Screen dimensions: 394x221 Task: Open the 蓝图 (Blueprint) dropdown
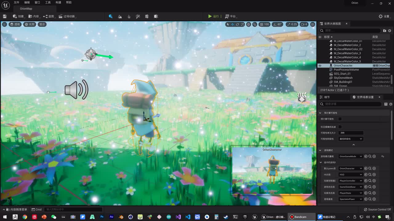point(49,16)
